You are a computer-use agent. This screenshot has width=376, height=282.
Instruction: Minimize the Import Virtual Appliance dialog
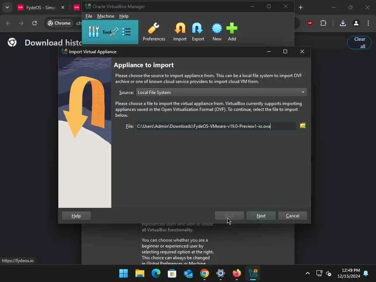coord(268,51)
